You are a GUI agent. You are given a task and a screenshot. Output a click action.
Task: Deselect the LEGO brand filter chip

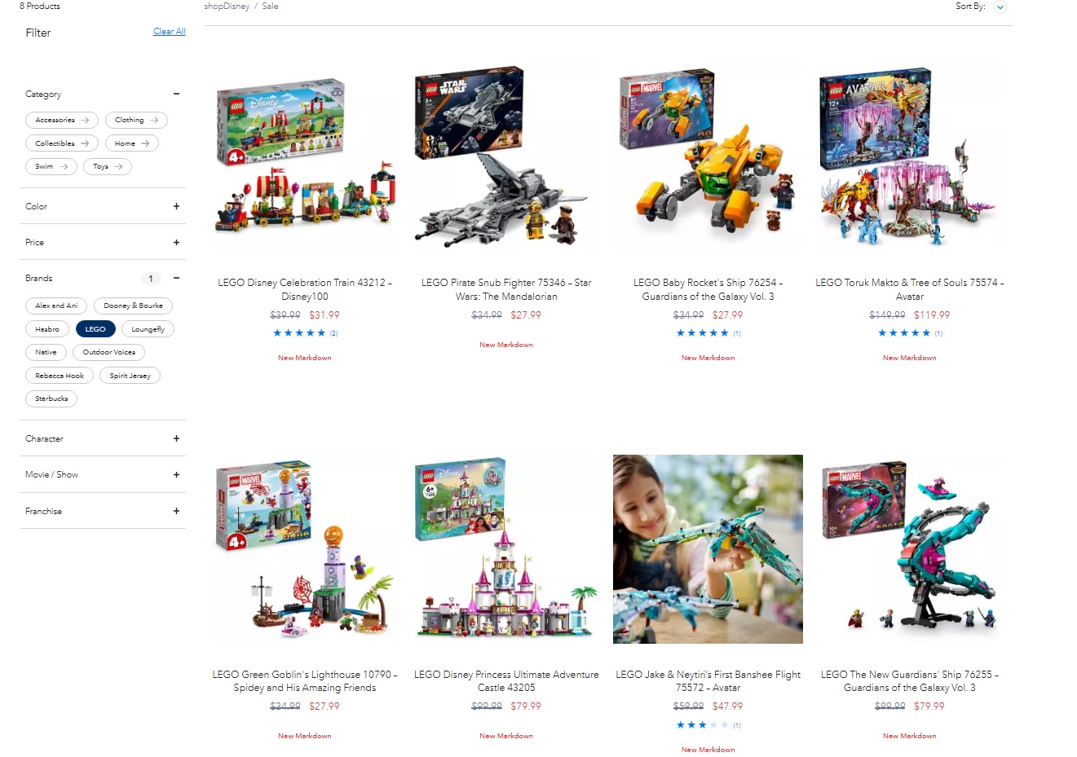click(x=95, y=329)
